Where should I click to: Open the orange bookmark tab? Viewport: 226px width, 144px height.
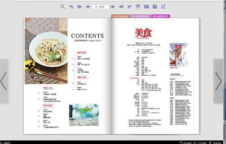pos(121,16)
